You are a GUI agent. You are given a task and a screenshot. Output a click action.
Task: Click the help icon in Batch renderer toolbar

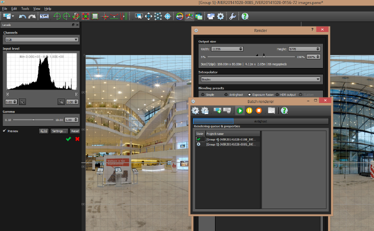[x=284, y=110]
